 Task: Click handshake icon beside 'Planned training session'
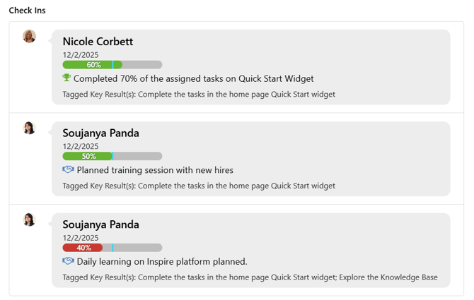pyautogui.click(x=68, y=170)
